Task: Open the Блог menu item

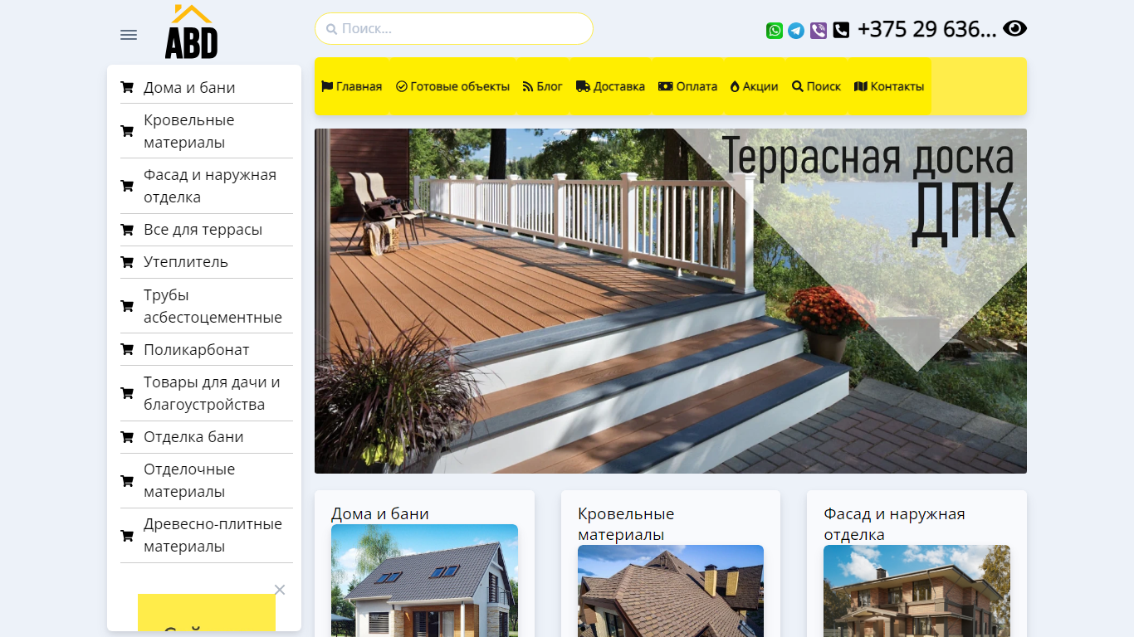Action: (x=543, y=86)
